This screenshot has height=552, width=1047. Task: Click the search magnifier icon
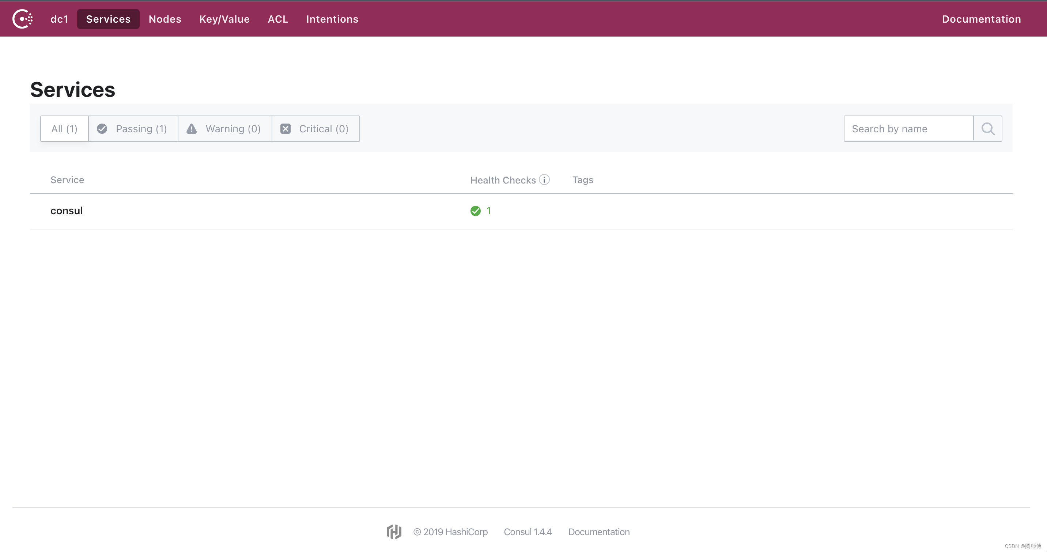click(988, 128)
